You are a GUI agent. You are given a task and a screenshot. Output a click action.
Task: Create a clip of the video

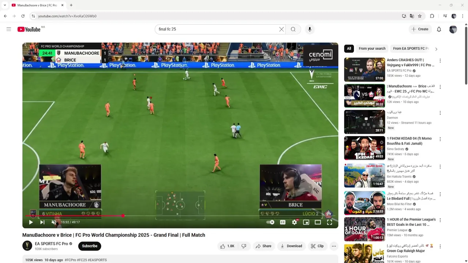pyautogui.click(x=317, y=246)
